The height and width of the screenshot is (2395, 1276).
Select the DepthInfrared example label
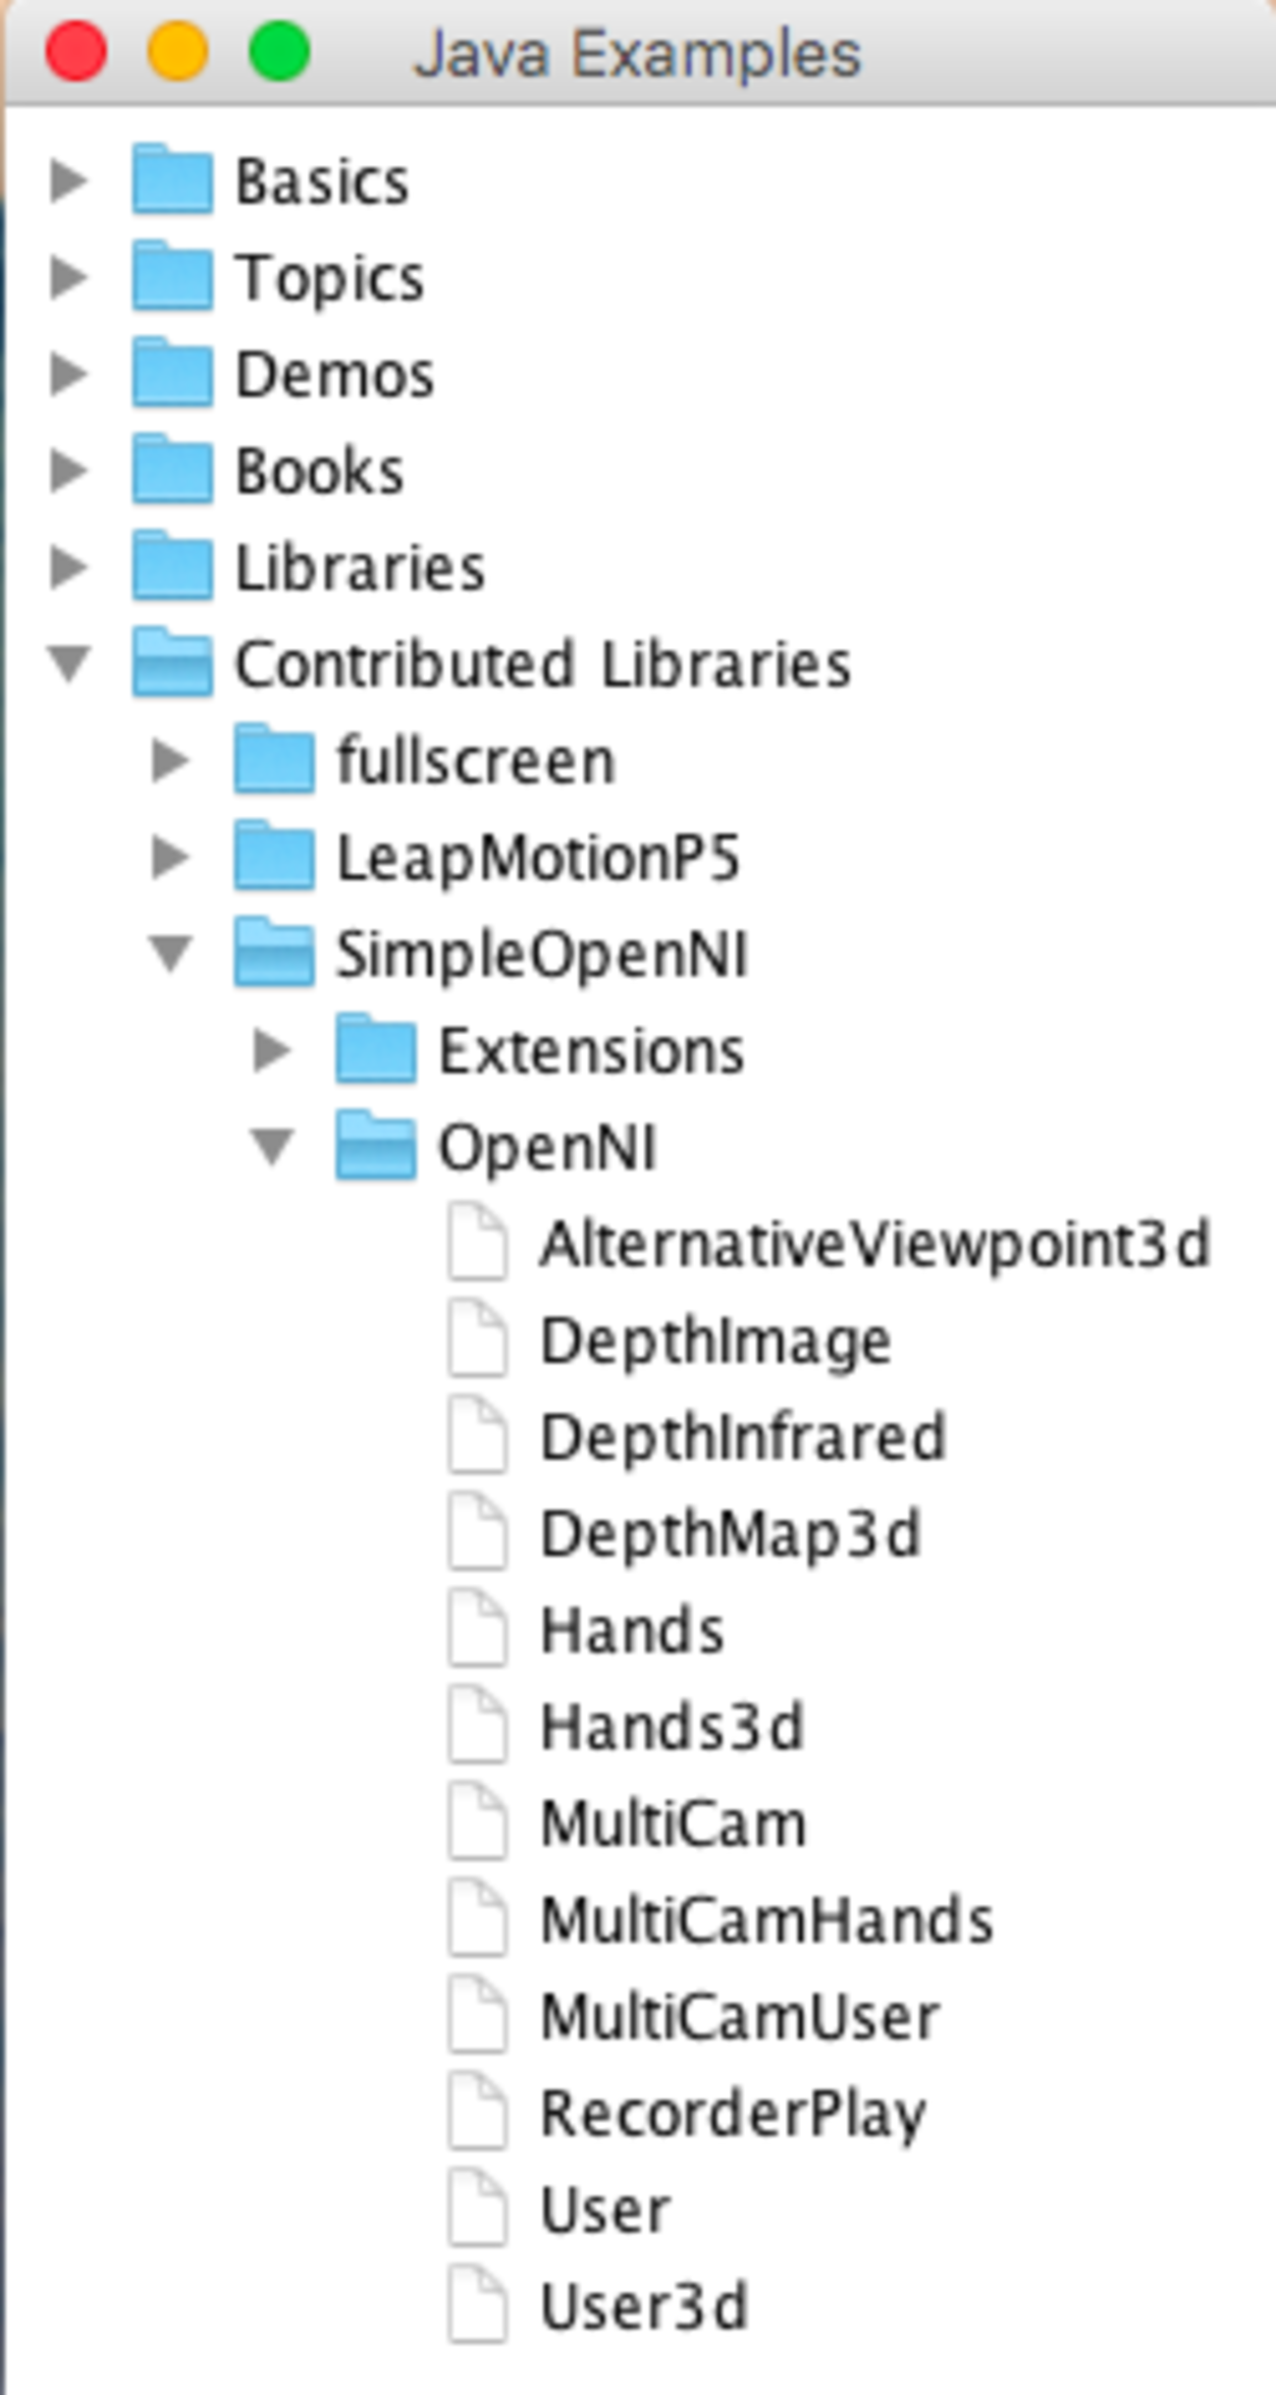point(742,1438)
